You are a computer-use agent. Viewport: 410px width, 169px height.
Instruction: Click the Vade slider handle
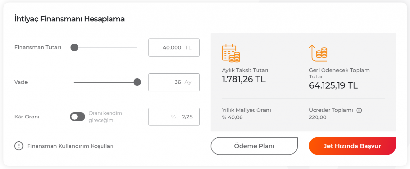click(x=137, y=82)
